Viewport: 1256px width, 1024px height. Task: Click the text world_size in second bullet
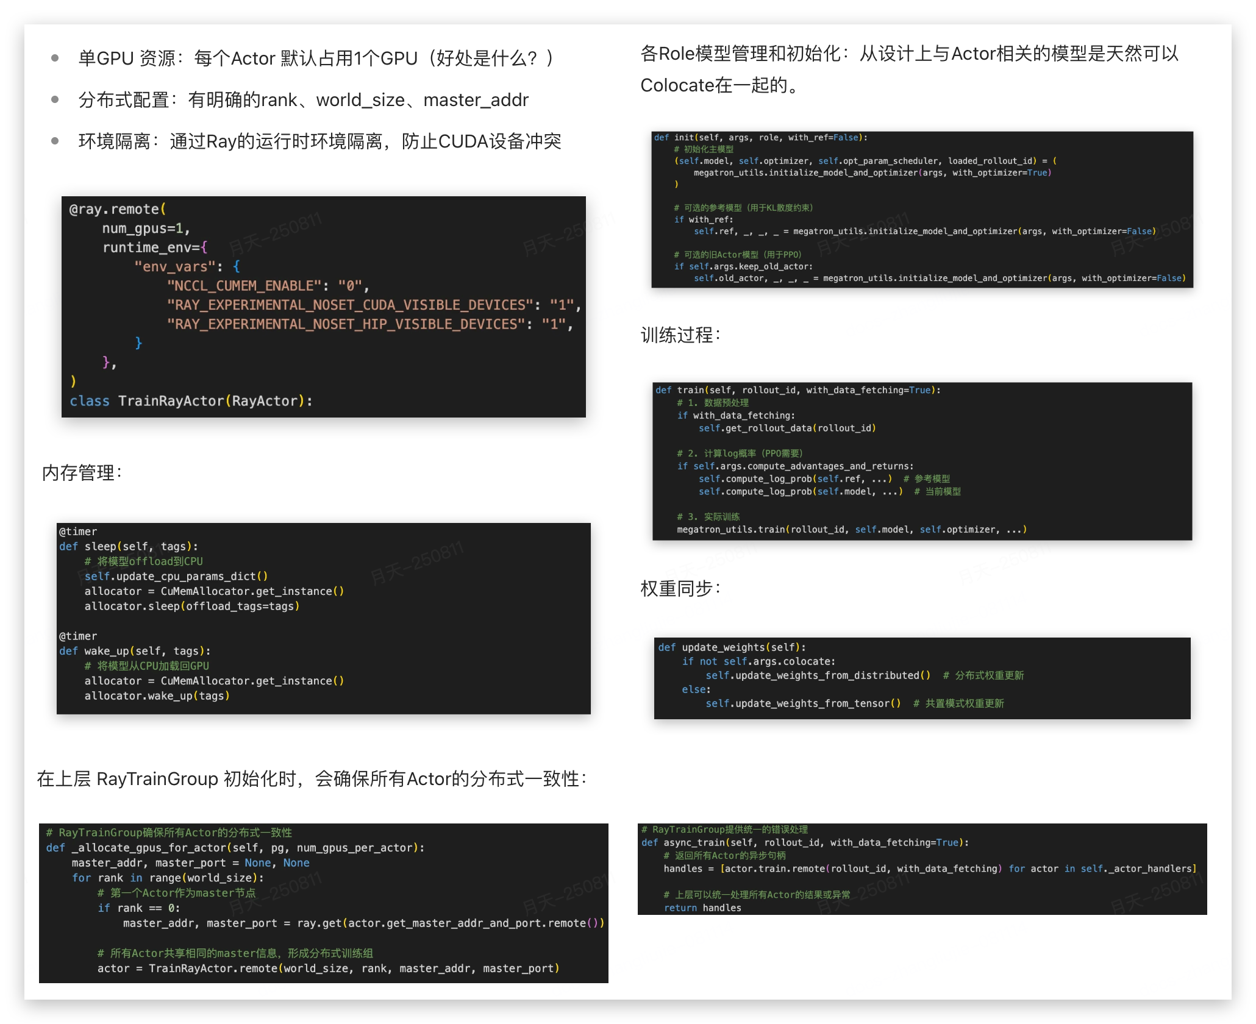pyautogui.click(x=360, y=99)
